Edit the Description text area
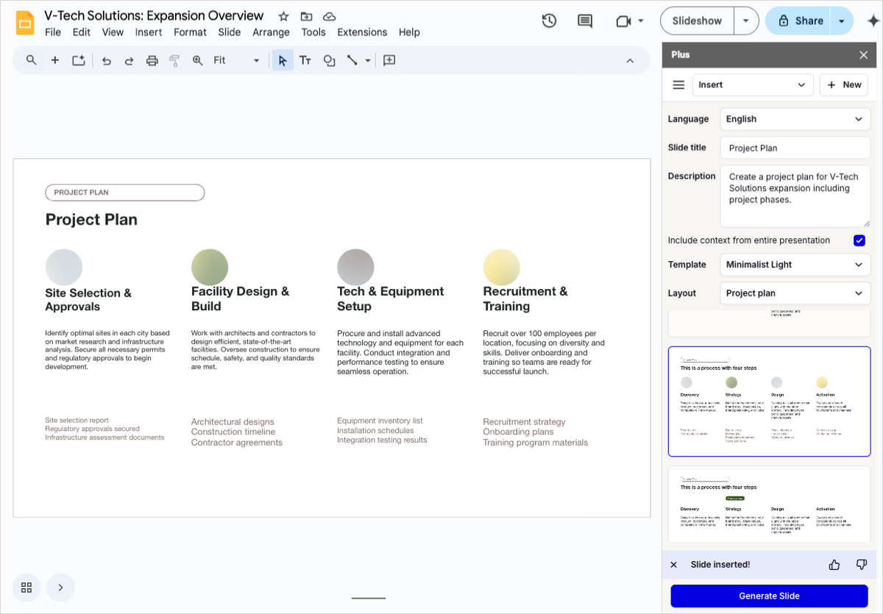This screenshot has height=614, width=883. click(795, 196)
